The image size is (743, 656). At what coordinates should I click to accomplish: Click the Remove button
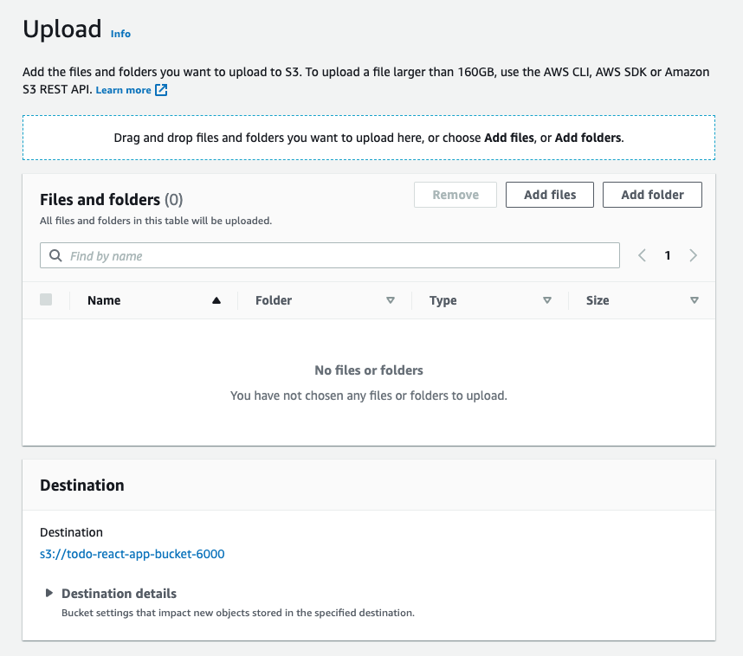click(455, 195)
